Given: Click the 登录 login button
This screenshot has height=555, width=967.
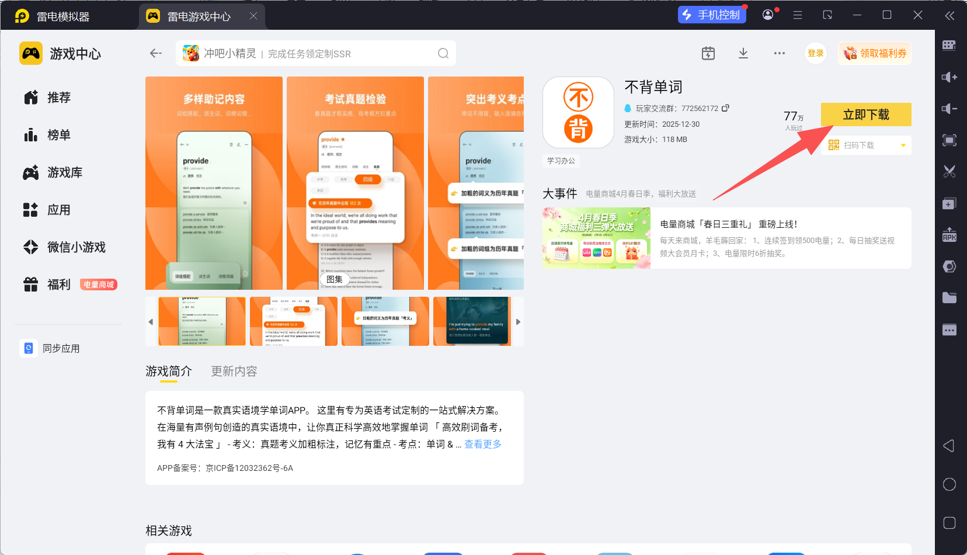Looking at the screenshot, I should (x=815, y=53).
